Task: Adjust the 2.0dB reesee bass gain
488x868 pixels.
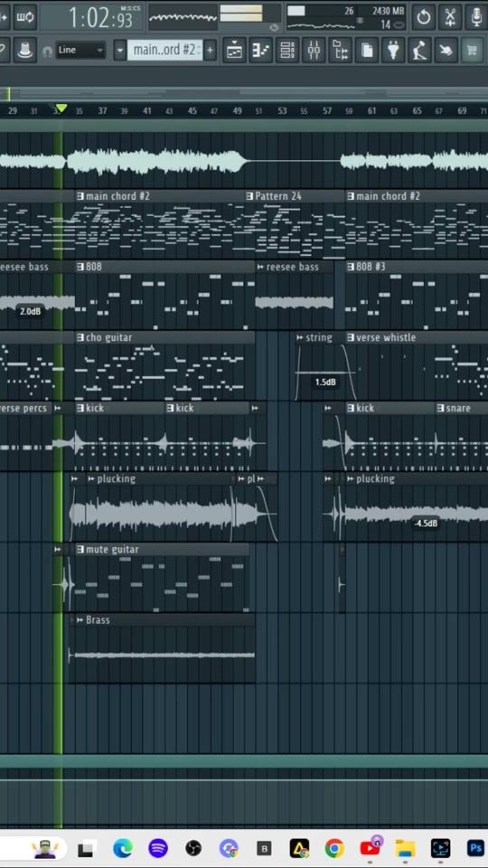Action: coord(30,312)
